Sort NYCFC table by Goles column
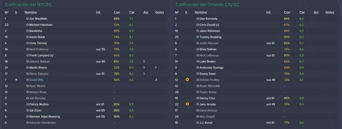The width and height of the screenshot is (342, 129). tap(159, 13)
